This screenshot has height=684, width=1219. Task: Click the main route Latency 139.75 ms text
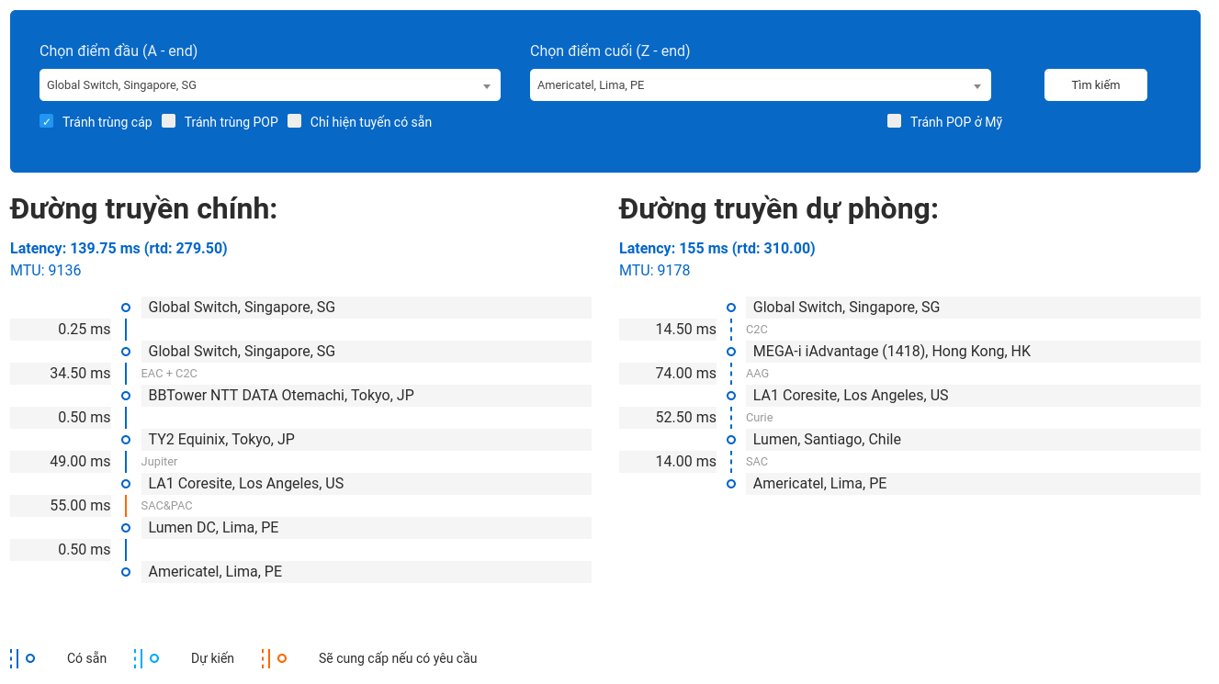tap(119, 248)
